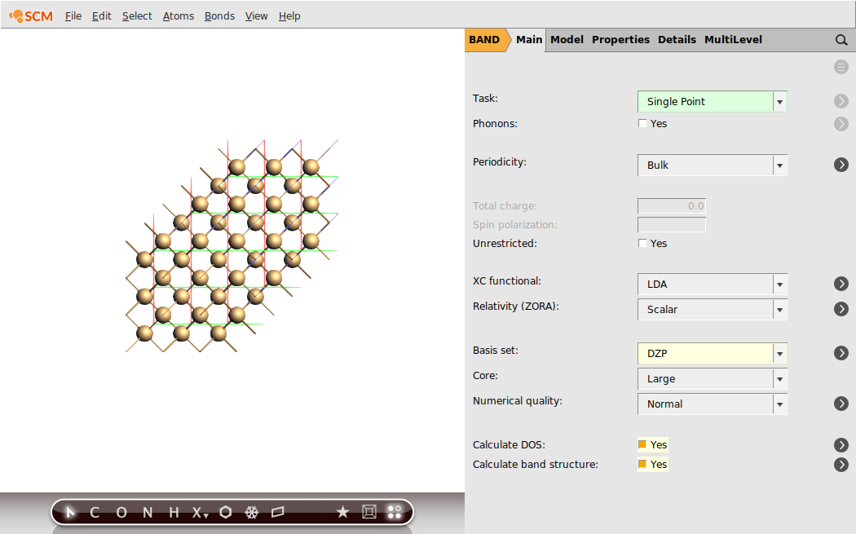Toggle the Unrestricted option on
The height and width of the screenshot is (534, 856).
coord(642,242)
